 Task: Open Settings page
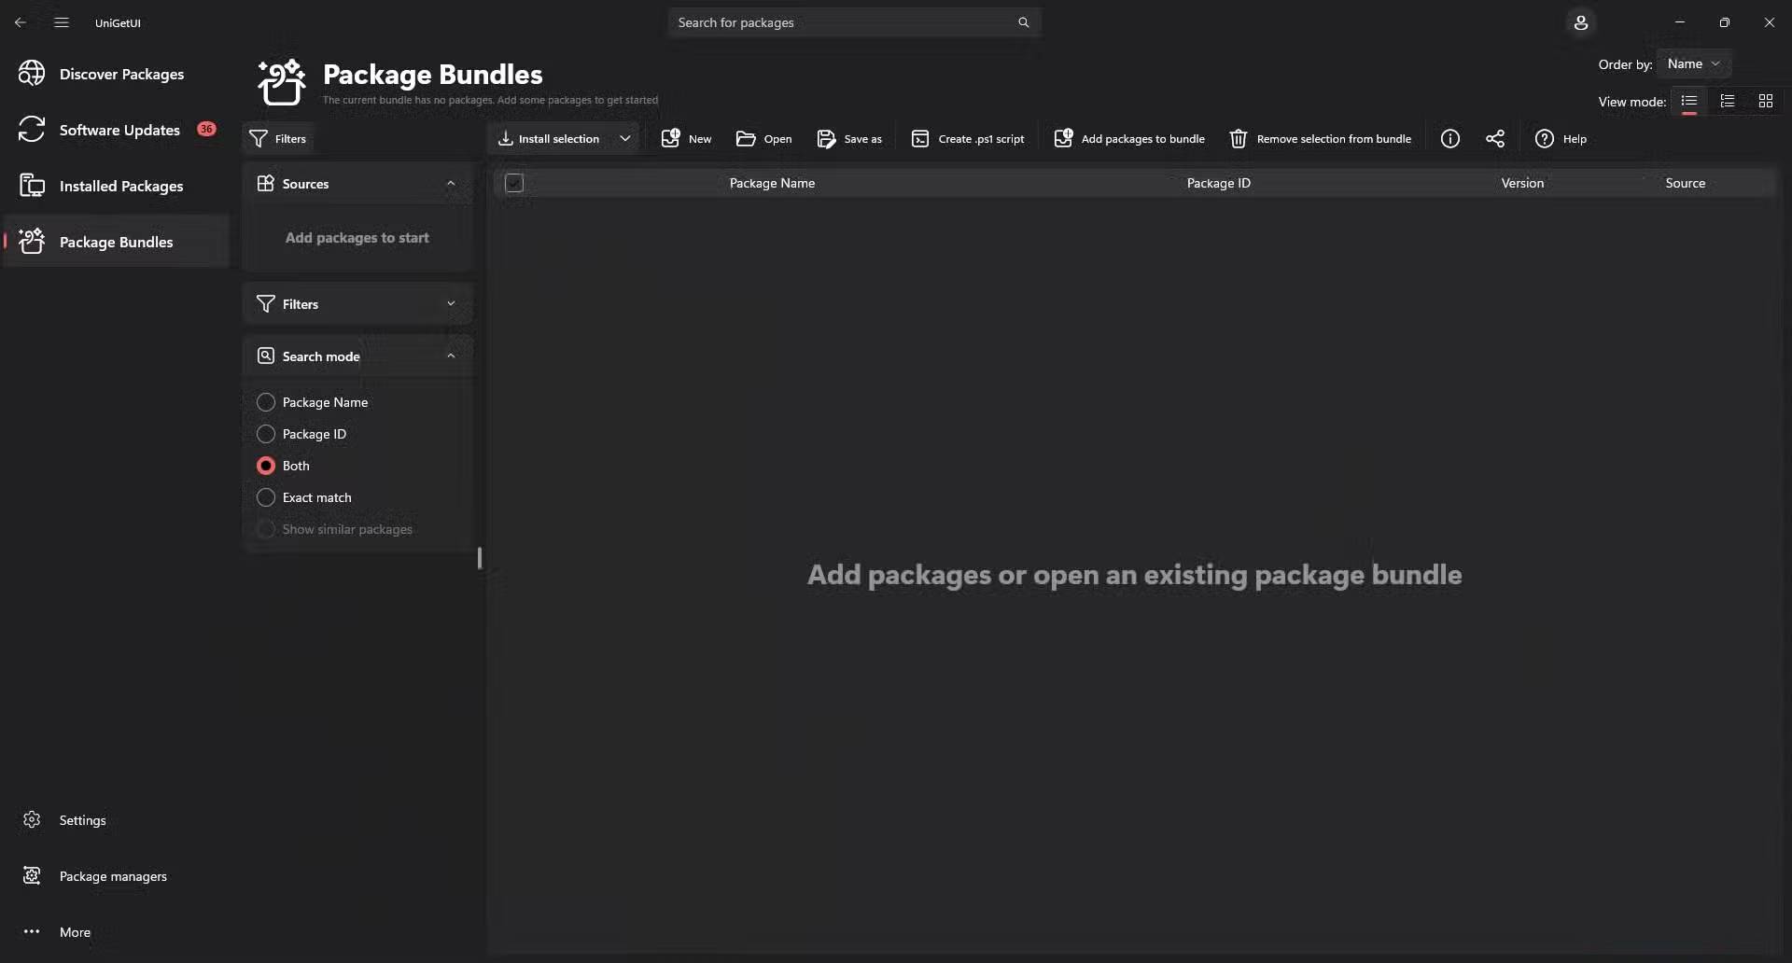(117, 820)
